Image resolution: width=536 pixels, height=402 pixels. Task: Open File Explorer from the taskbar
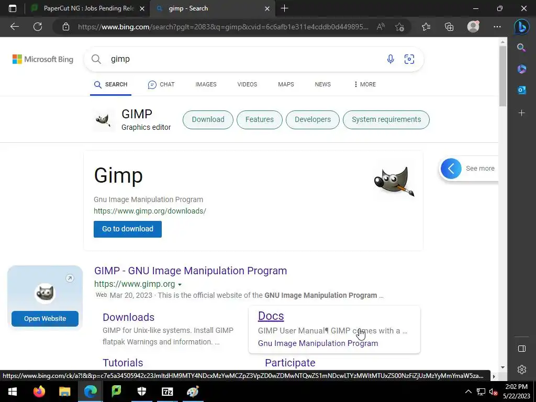pyautogui.click(x=64, y=392)
